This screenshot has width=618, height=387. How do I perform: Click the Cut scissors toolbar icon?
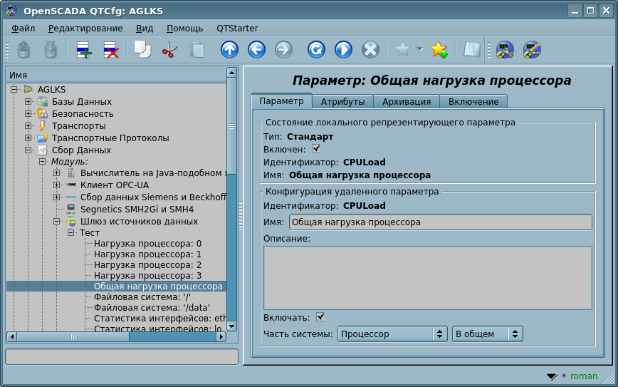click(169, 50)
